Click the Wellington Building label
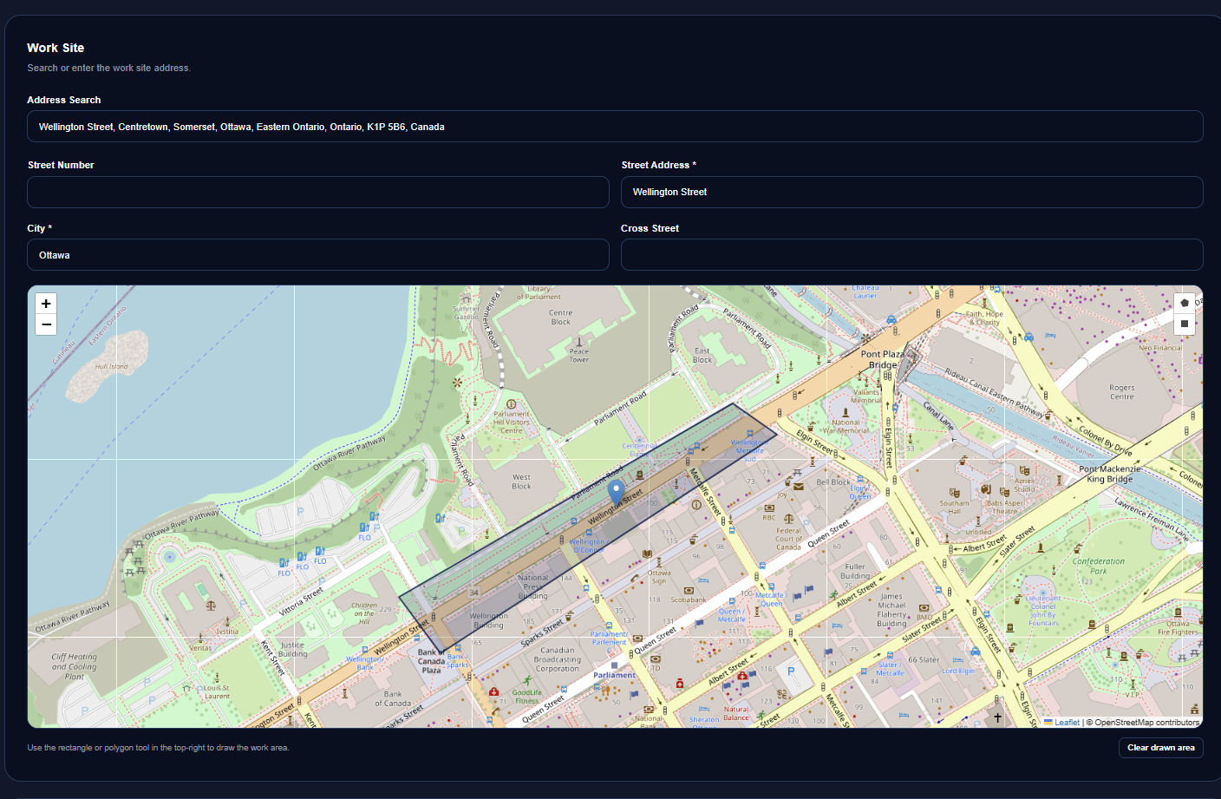Viewport: 1221px width, 799px height. pyautogui.click(x=488, y=620)
